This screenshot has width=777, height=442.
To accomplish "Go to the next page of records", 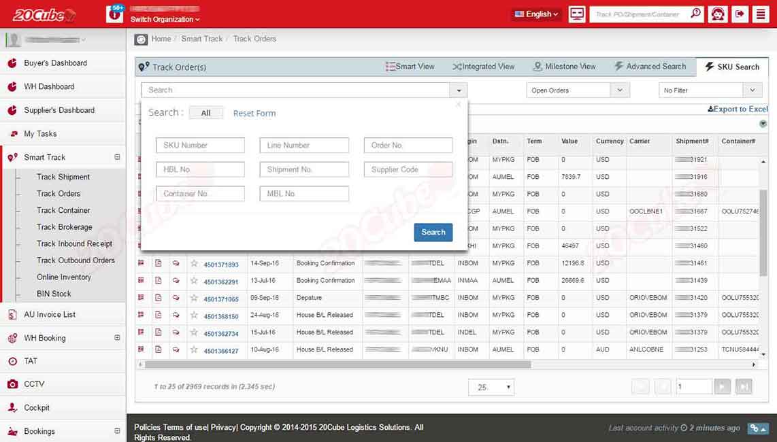I will (x=723, y=386).
